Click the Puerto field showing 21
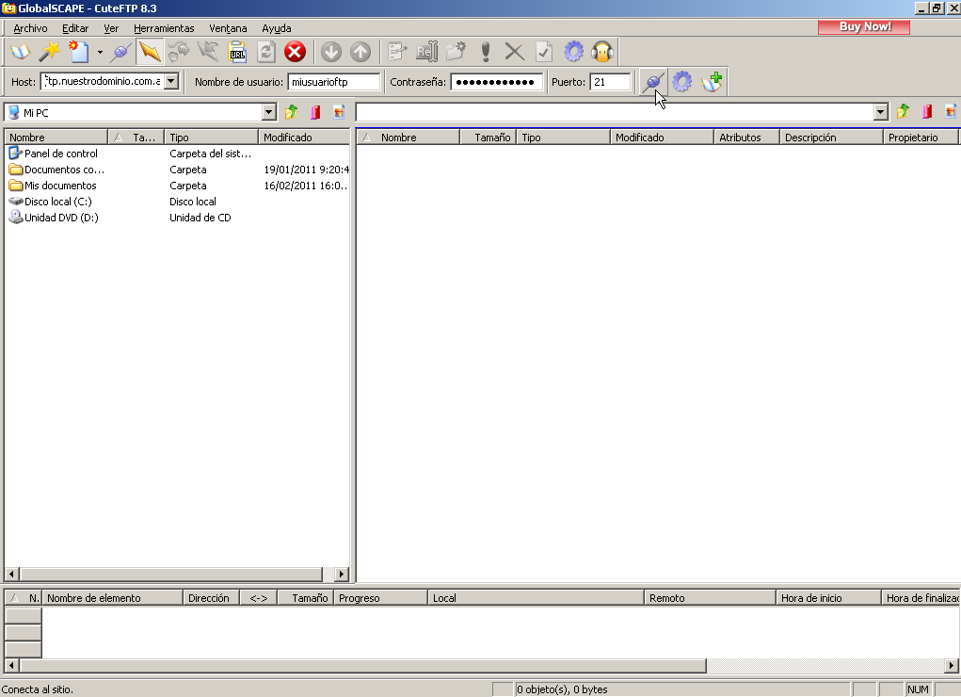This screenshot has width=961, height=697. (x=611, y=82)
